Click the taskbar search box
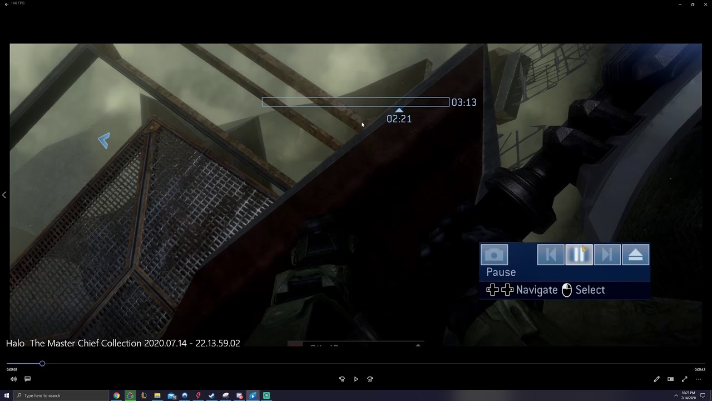The width and height of the screenshot is (712, 401). tap(61, 395)
